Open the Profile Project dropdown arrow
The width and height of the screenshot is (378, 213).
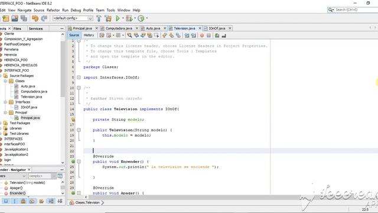click(x=147, y=18)
